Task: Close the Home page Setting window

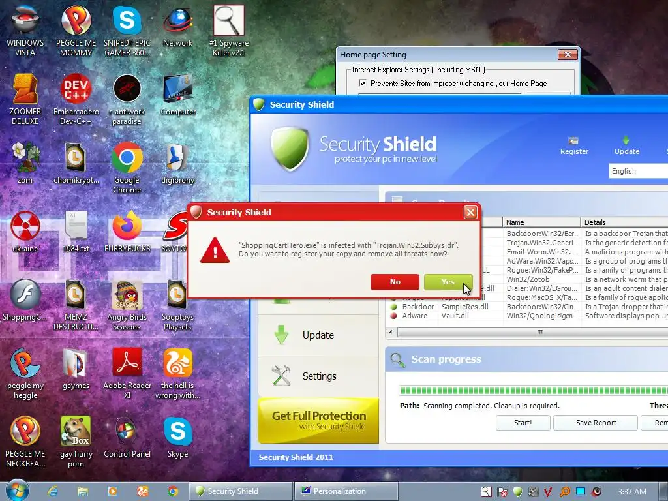Action: [x=568, y=55]
